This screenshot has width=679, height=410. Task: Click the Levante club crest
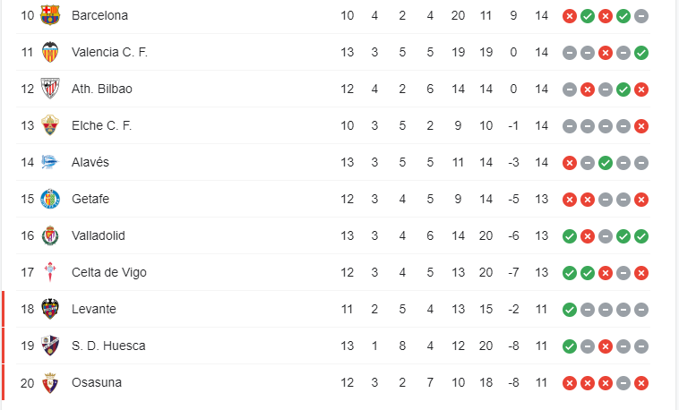pos(50,309)
